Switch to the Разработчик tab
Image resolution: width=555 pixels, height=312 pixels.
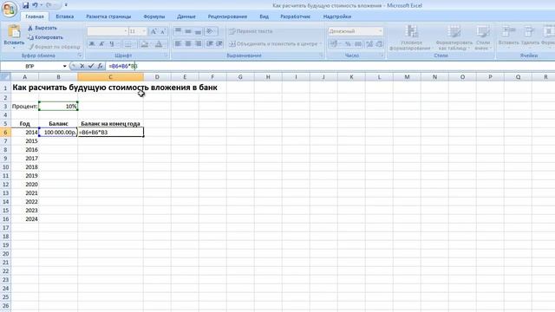click(x=295, y=16)
